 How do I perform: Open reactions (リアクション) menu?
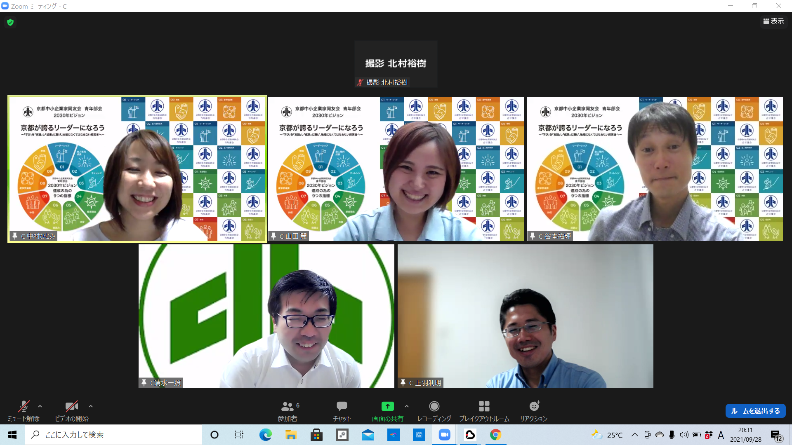tap(534, 411)
